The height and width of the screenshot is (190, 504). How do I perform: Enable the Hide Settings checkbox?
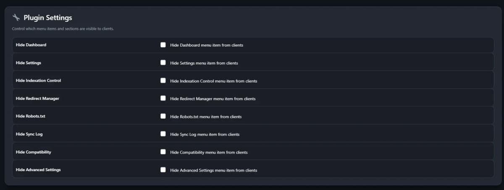pos(163,63)
